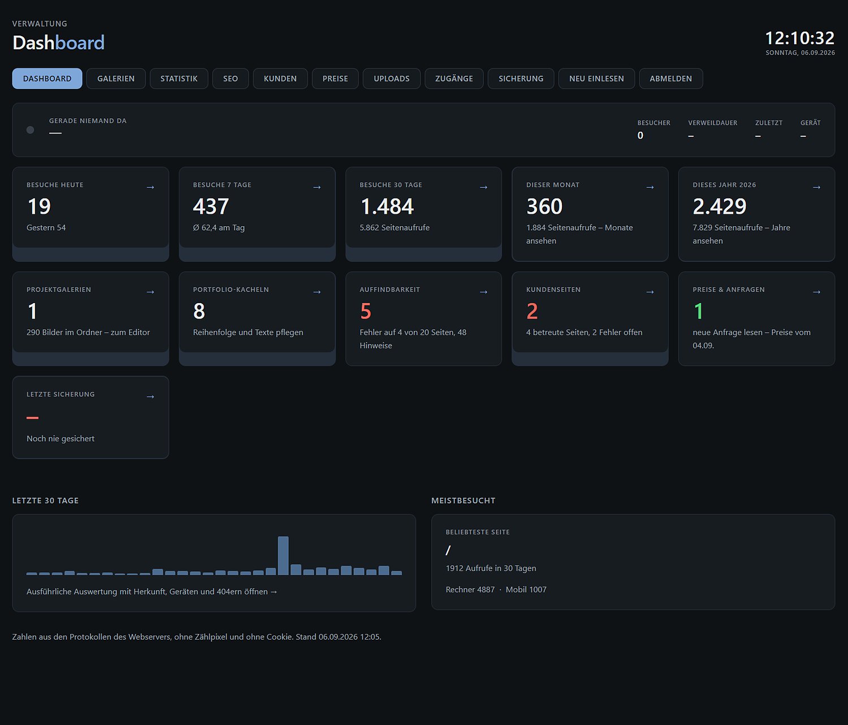This screenshot has height=725, width=848.
Task: Click the text 'Noch nie gesichert'
Action: (x=60, y=438)
